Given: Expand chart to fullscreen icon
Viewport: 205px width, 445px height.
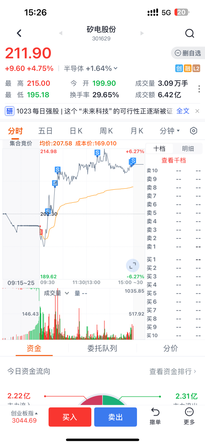Looking at the screenshot, I should [133, 266].
